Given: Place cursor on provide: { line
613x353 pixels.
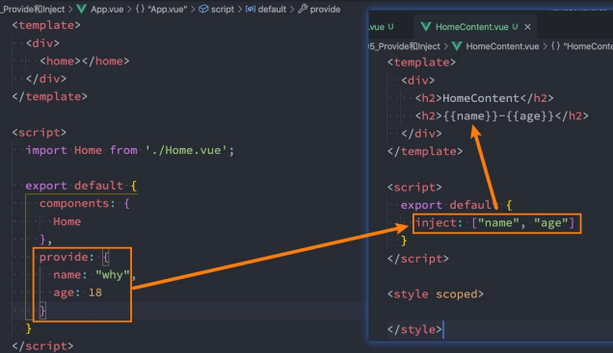Looking at the screenshot, I should click(x=74, y=257).
